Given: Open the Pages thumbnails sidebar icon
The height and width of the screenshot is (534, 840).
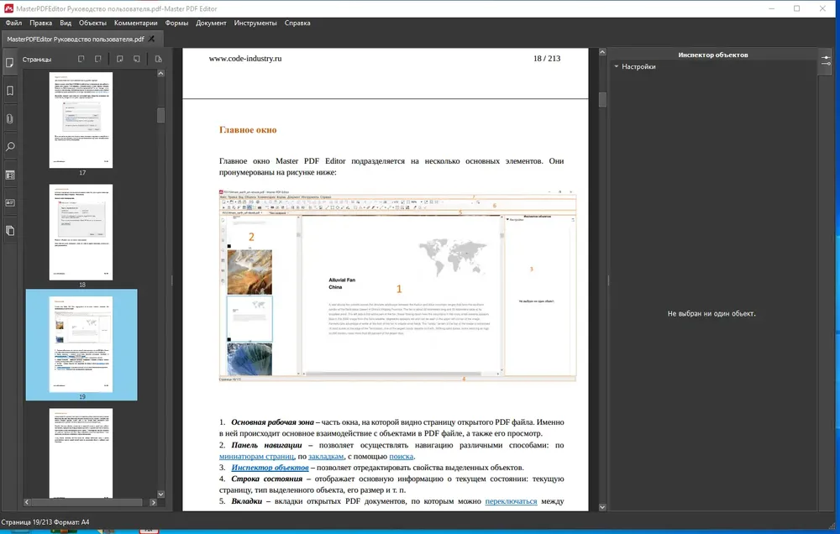Looking at the screenshot, I should point(9,63).
